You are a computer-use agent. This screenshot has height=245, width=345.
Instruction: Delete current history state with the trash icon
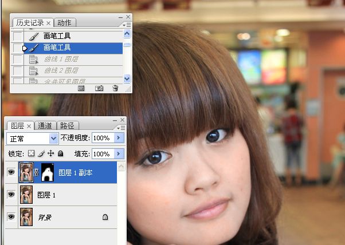click(115, 88)
